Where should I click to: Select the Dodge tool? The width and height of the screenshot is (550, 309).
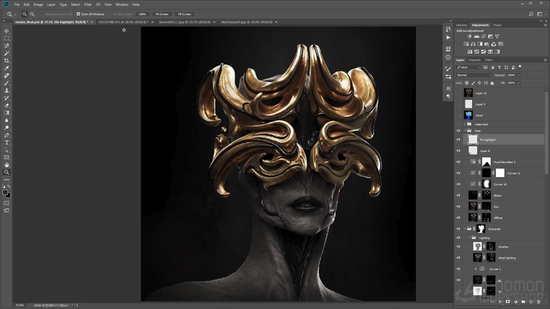[7, 127]
